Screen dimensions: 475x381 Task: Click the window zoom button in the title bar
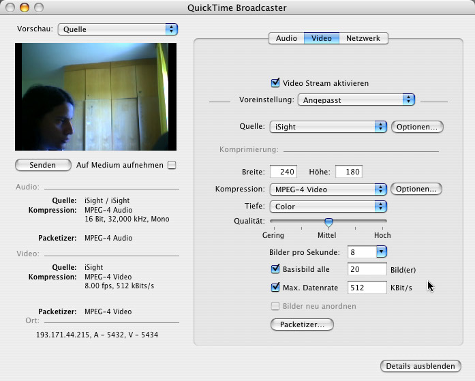click(x=39, y=7)
